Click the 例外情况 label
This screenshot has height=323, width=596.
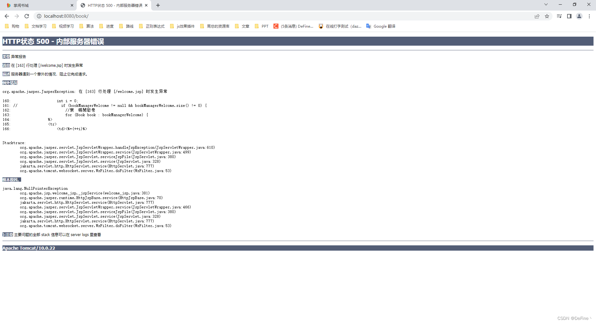point(10,83)
